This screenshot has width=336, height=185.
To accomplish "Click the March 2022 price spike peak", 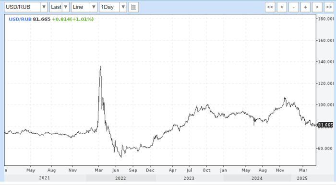I will coord(100,67).
